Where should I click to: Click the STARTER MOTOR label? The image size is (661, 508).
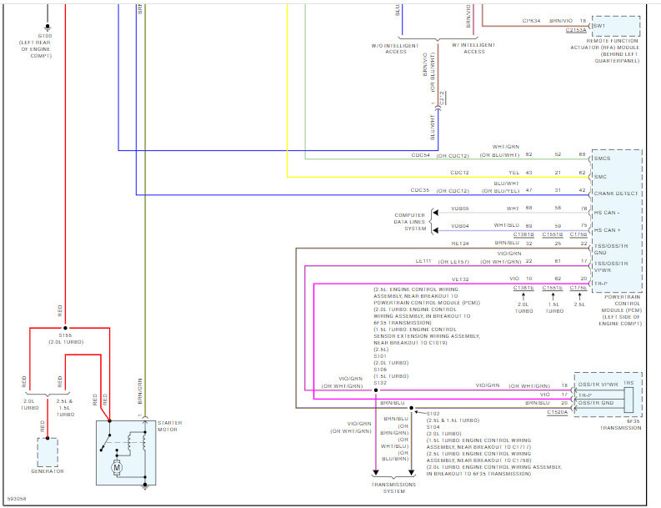pyautogui.click(x=170, y=426)
